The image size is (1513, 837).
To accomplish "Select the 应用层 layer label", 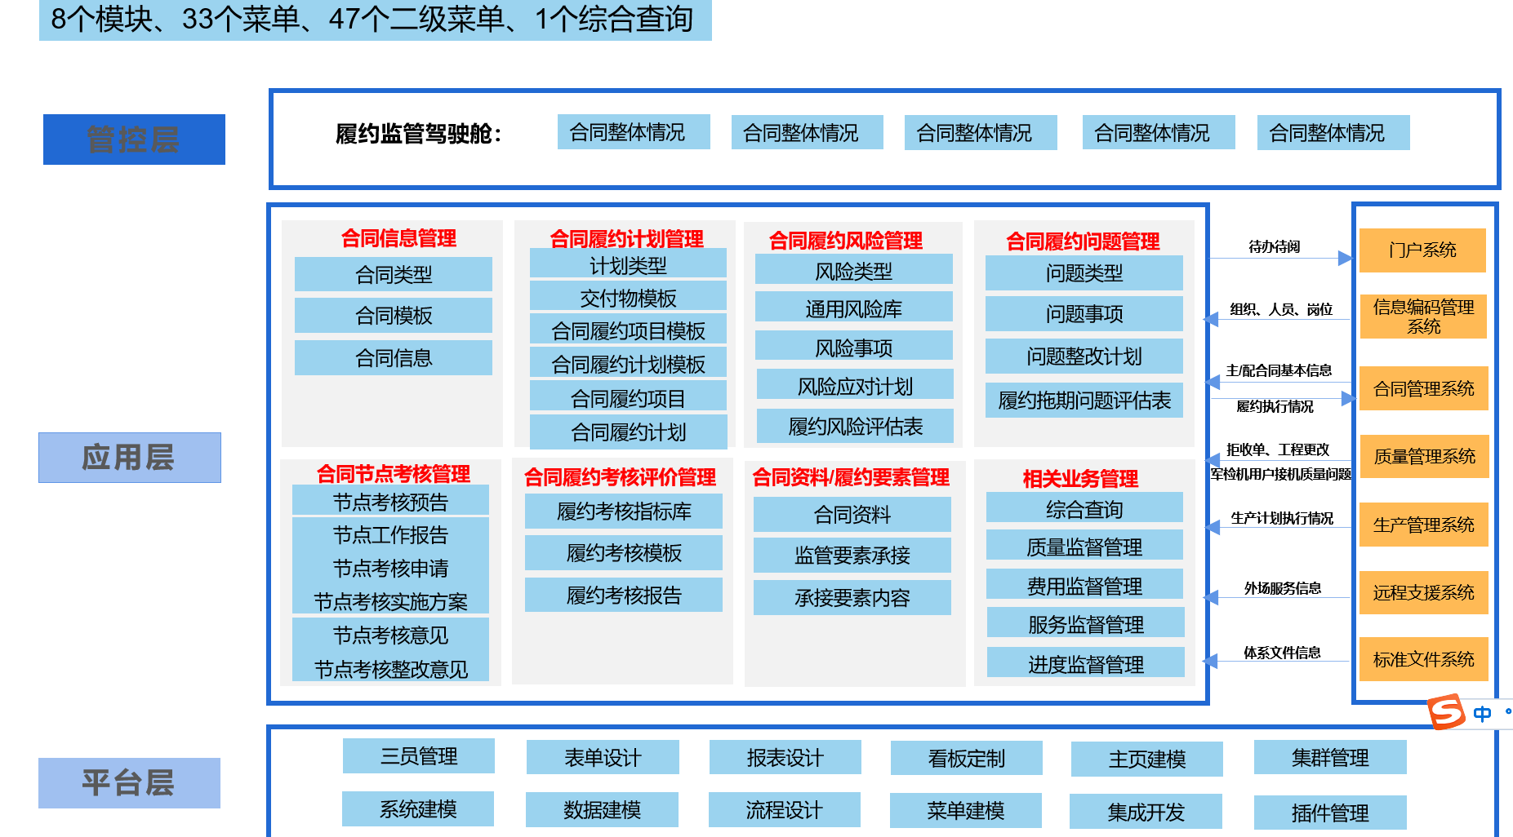I will coord(130,458).
